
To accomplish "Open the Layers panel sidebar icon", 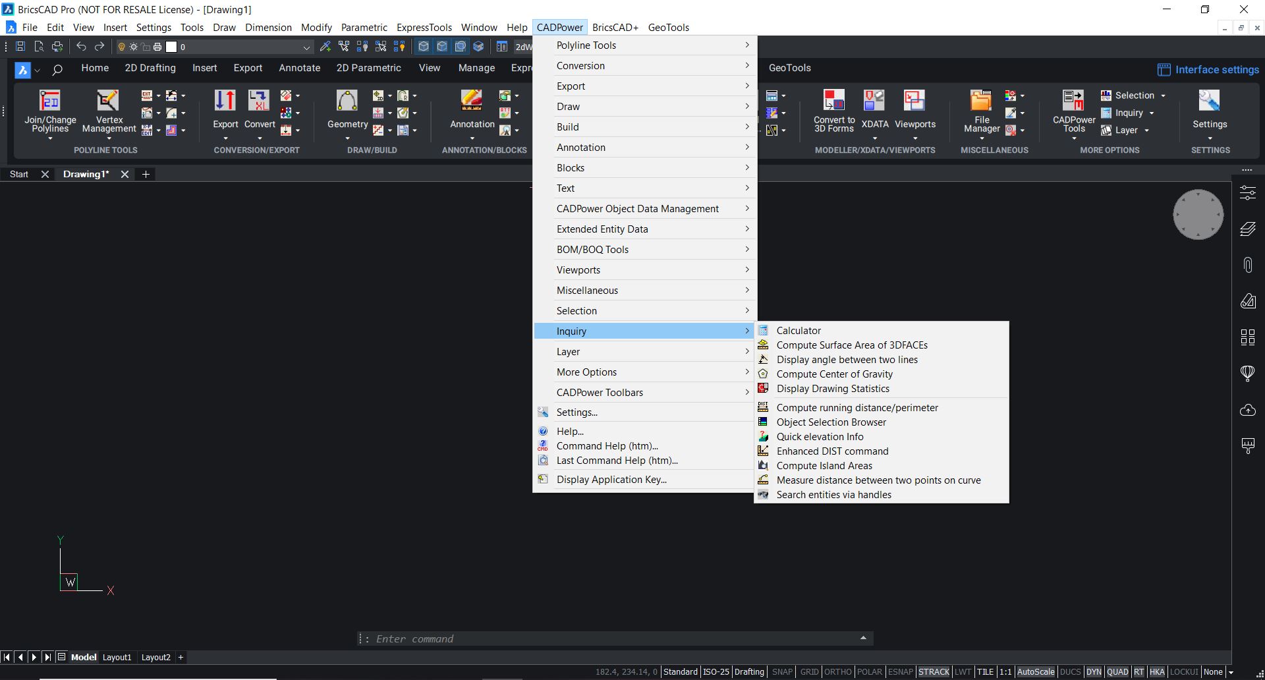I will (x=1248, y=229).
